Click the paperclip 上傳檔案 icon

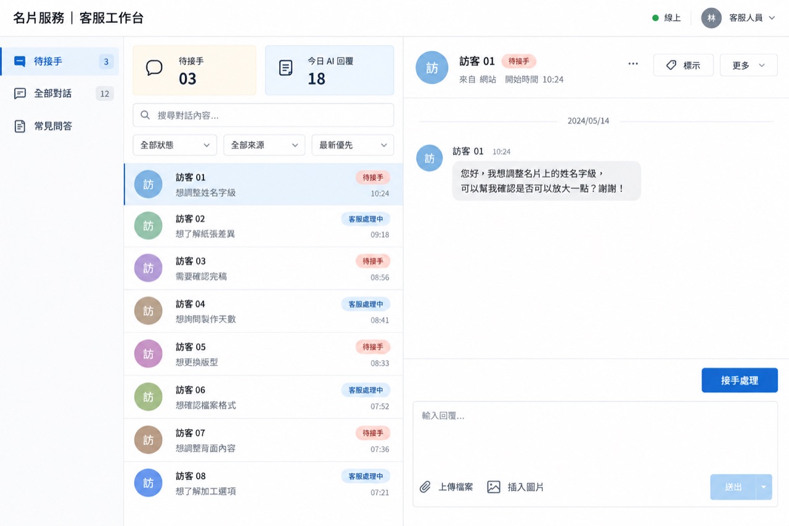click(x=425, y=487)
